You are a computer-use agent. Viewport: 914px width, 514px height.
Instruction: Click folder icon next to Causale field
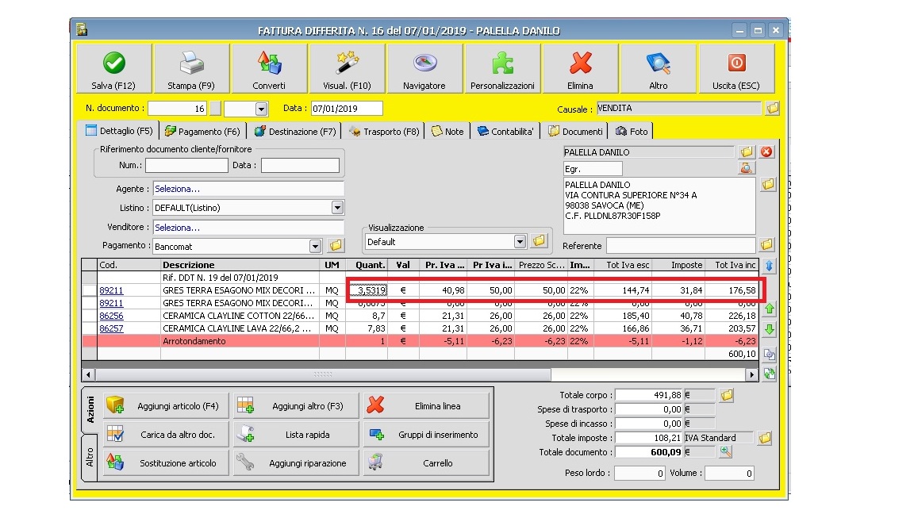pos(772,109)
